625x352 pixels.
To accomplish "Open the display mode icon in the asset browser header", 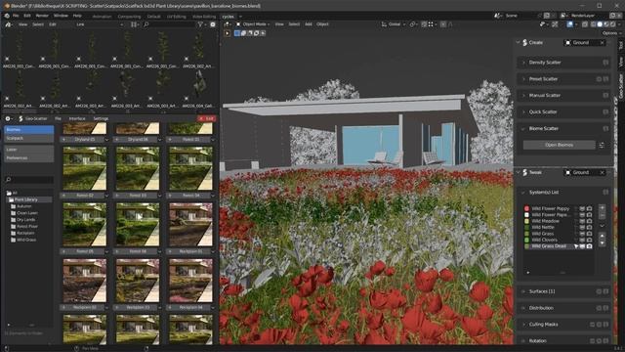I will pos(134,24).
